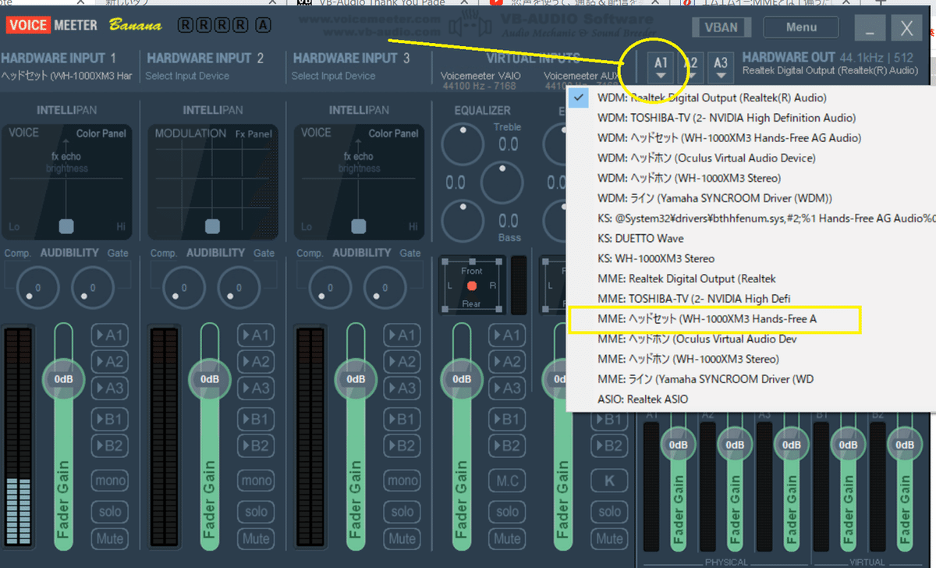Open the Voicemeeter Menu button
This screenshot has width=936, height=568.
click(802, 27)
